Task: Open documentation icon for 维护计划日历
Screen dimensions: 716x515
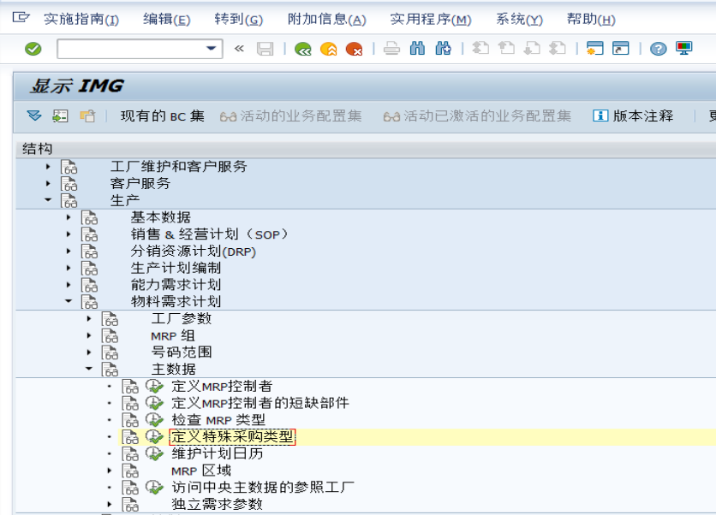Action: pos(130,454)
